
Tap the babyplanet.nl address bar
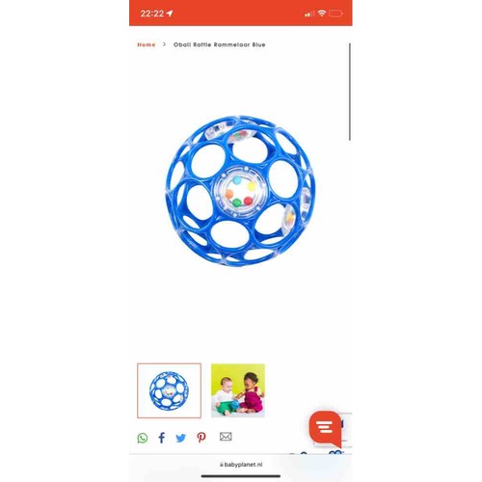(x=241, y=465)
